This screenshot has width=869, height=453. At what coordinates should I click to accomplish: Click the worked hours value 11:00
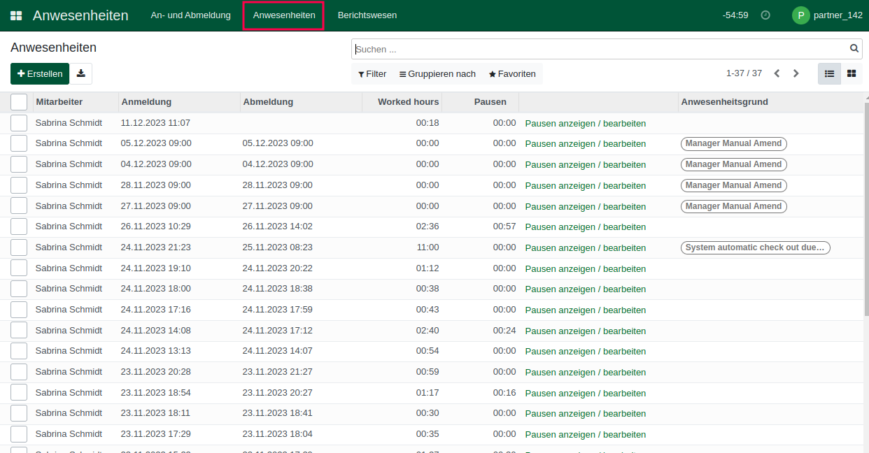point(428,247)
